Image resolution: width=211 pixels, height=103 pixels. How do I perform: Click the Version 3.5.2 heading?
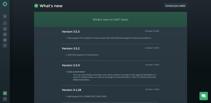click(x=71, y=48)
